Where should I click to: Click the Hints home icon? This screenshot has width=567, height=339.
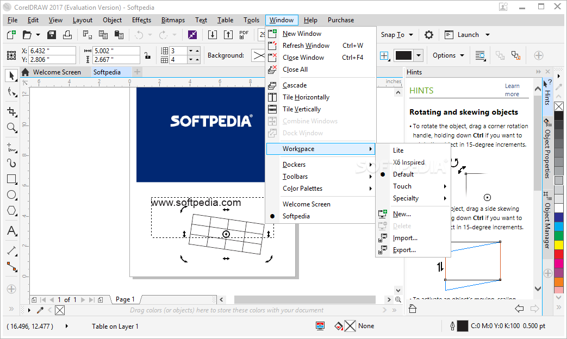413,309
